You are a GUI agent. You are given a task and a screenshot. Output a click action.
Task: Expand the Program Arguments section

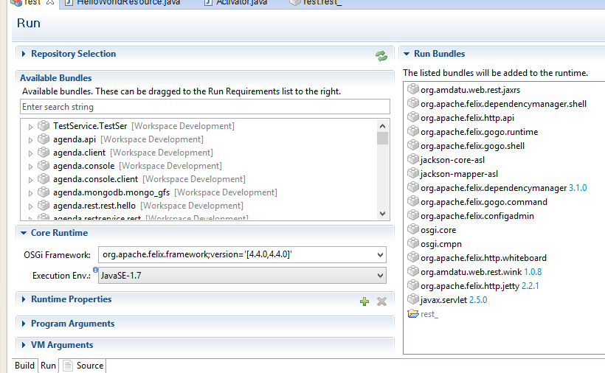coord(24,324)
